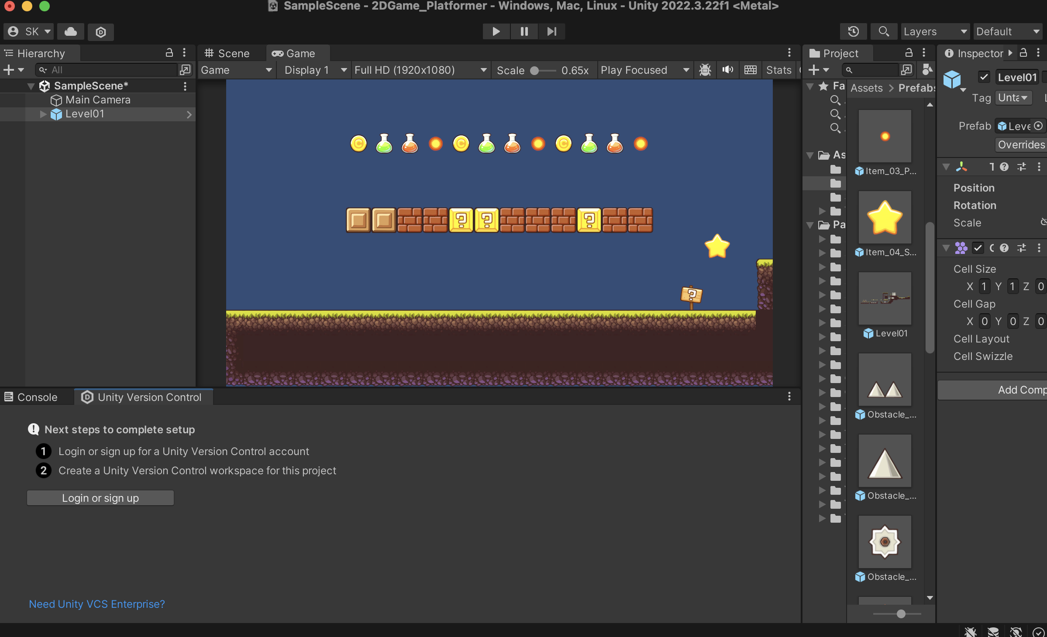Toggle the Stats overlay
The width and height of the screenshot is (1047, 637).
[778, 70]
